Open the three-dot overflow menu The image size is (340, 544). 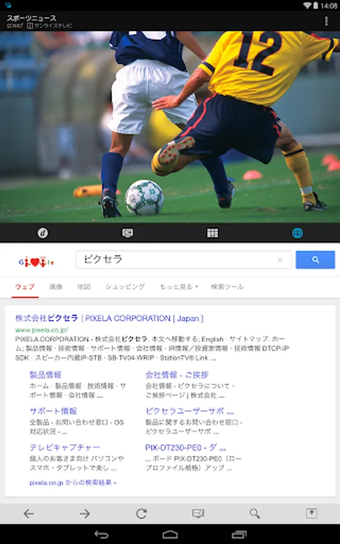point(326,21)
